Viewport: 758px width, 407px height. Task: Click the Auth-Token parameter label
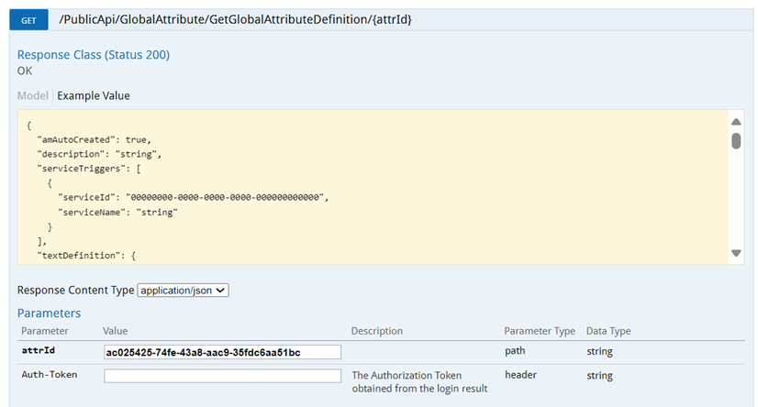(x=50, y=375)
